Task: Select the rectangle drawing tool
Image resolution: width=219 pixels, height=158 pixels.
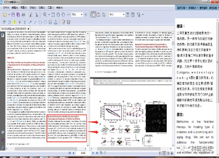Action: click(x=40, y=22)
